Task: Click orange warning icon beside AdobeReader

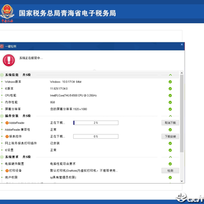Action: pos(7,123)
